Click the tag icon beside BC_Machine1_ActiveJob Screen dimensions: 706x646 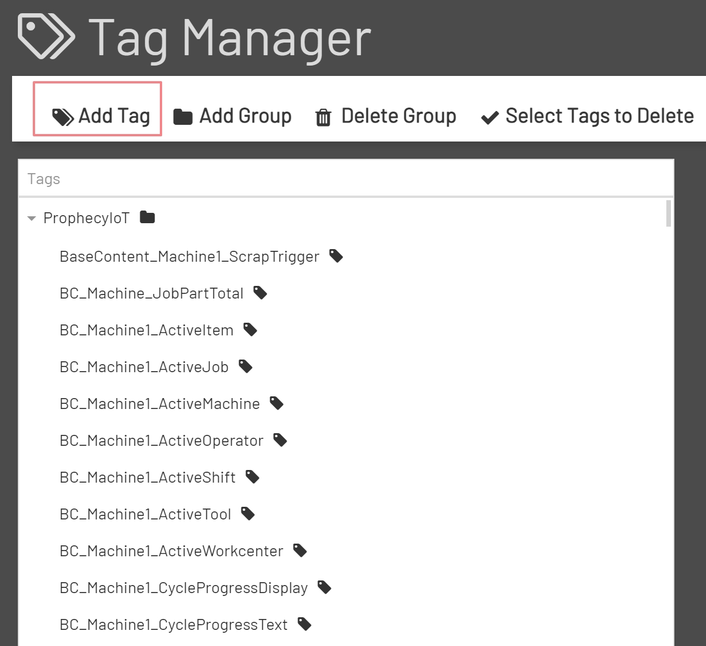pos(245,366)
